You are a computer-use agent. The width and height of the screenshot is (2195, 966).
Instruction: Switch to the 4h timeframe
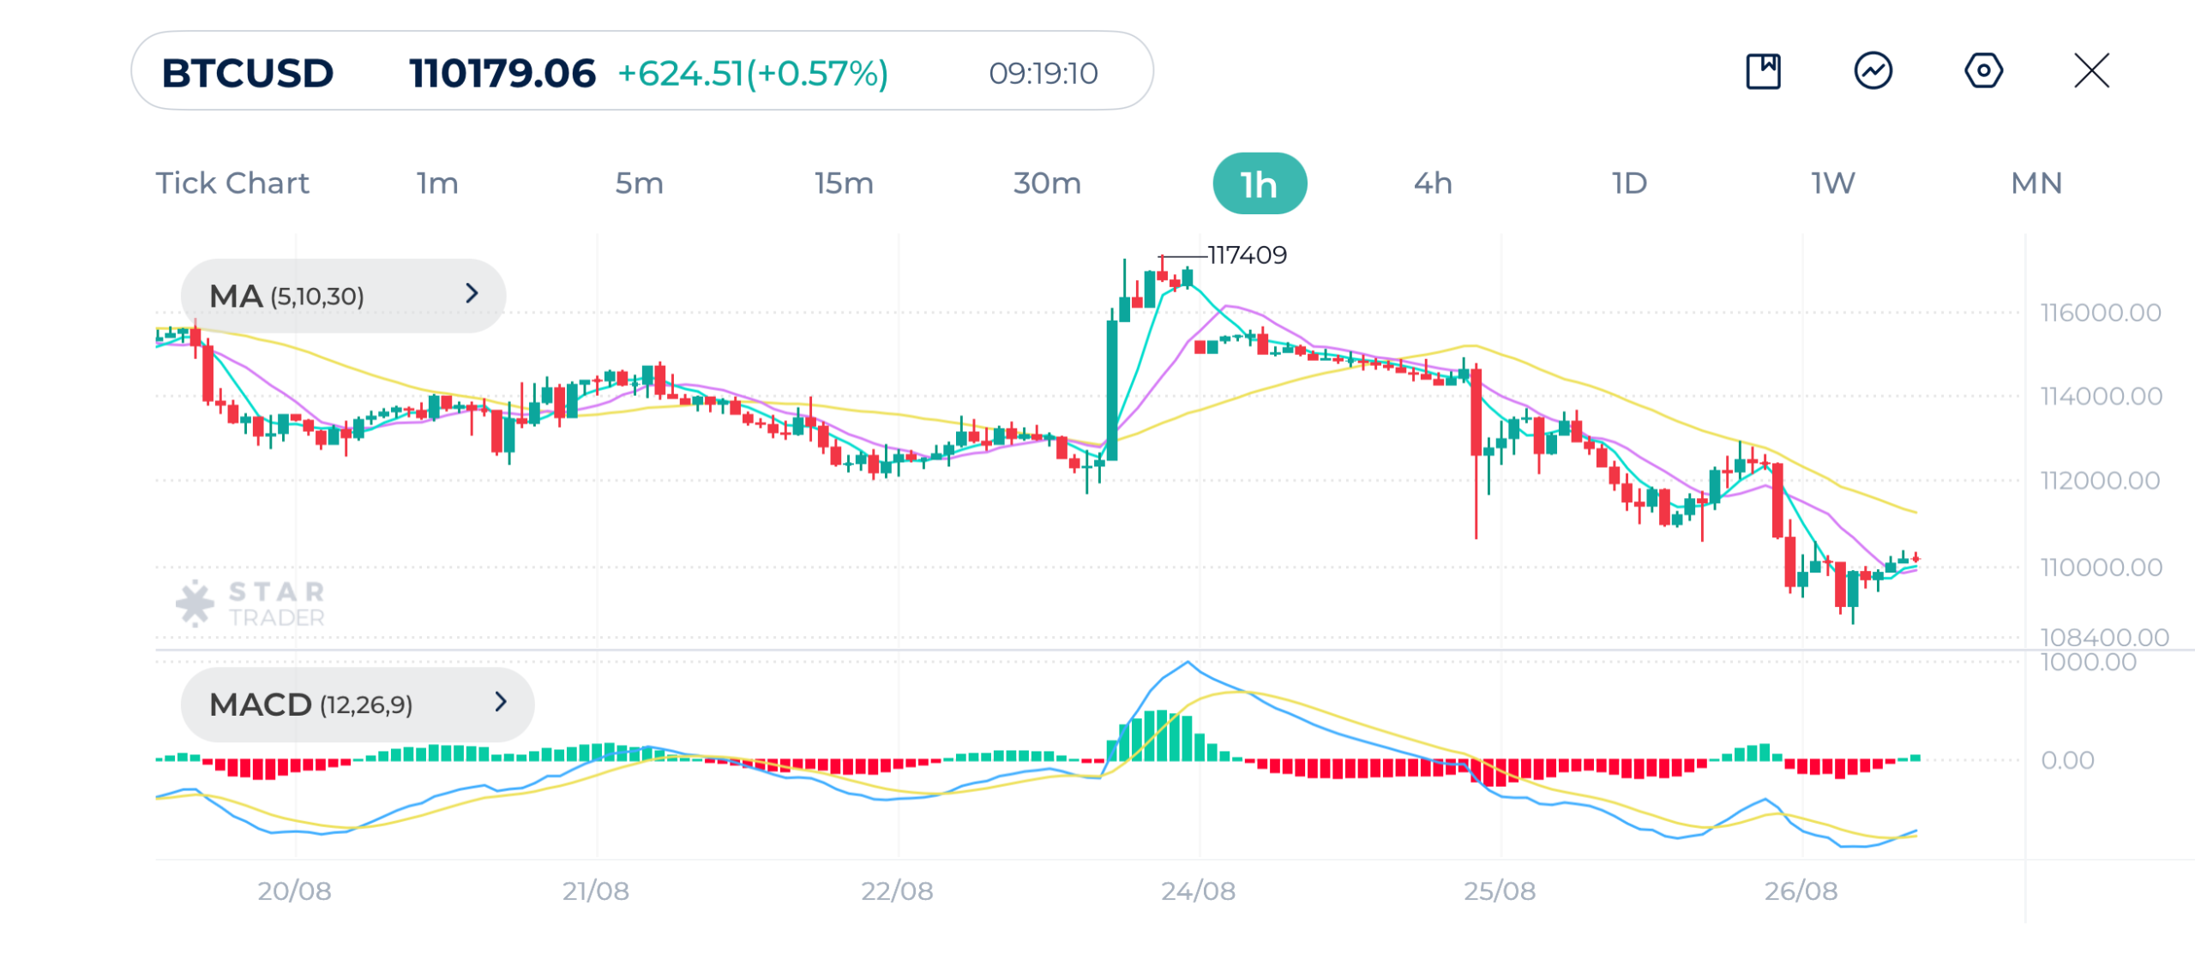point(1433,183)
